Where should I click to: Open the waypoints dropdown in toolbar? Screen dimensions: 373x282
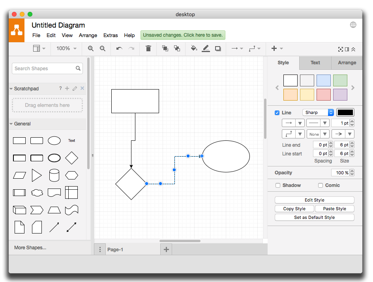coord(255,49)
